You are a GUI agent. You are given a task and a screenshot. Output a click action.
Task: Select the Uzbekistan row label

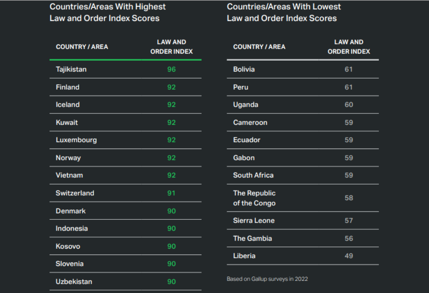click(x=74, y=281)
